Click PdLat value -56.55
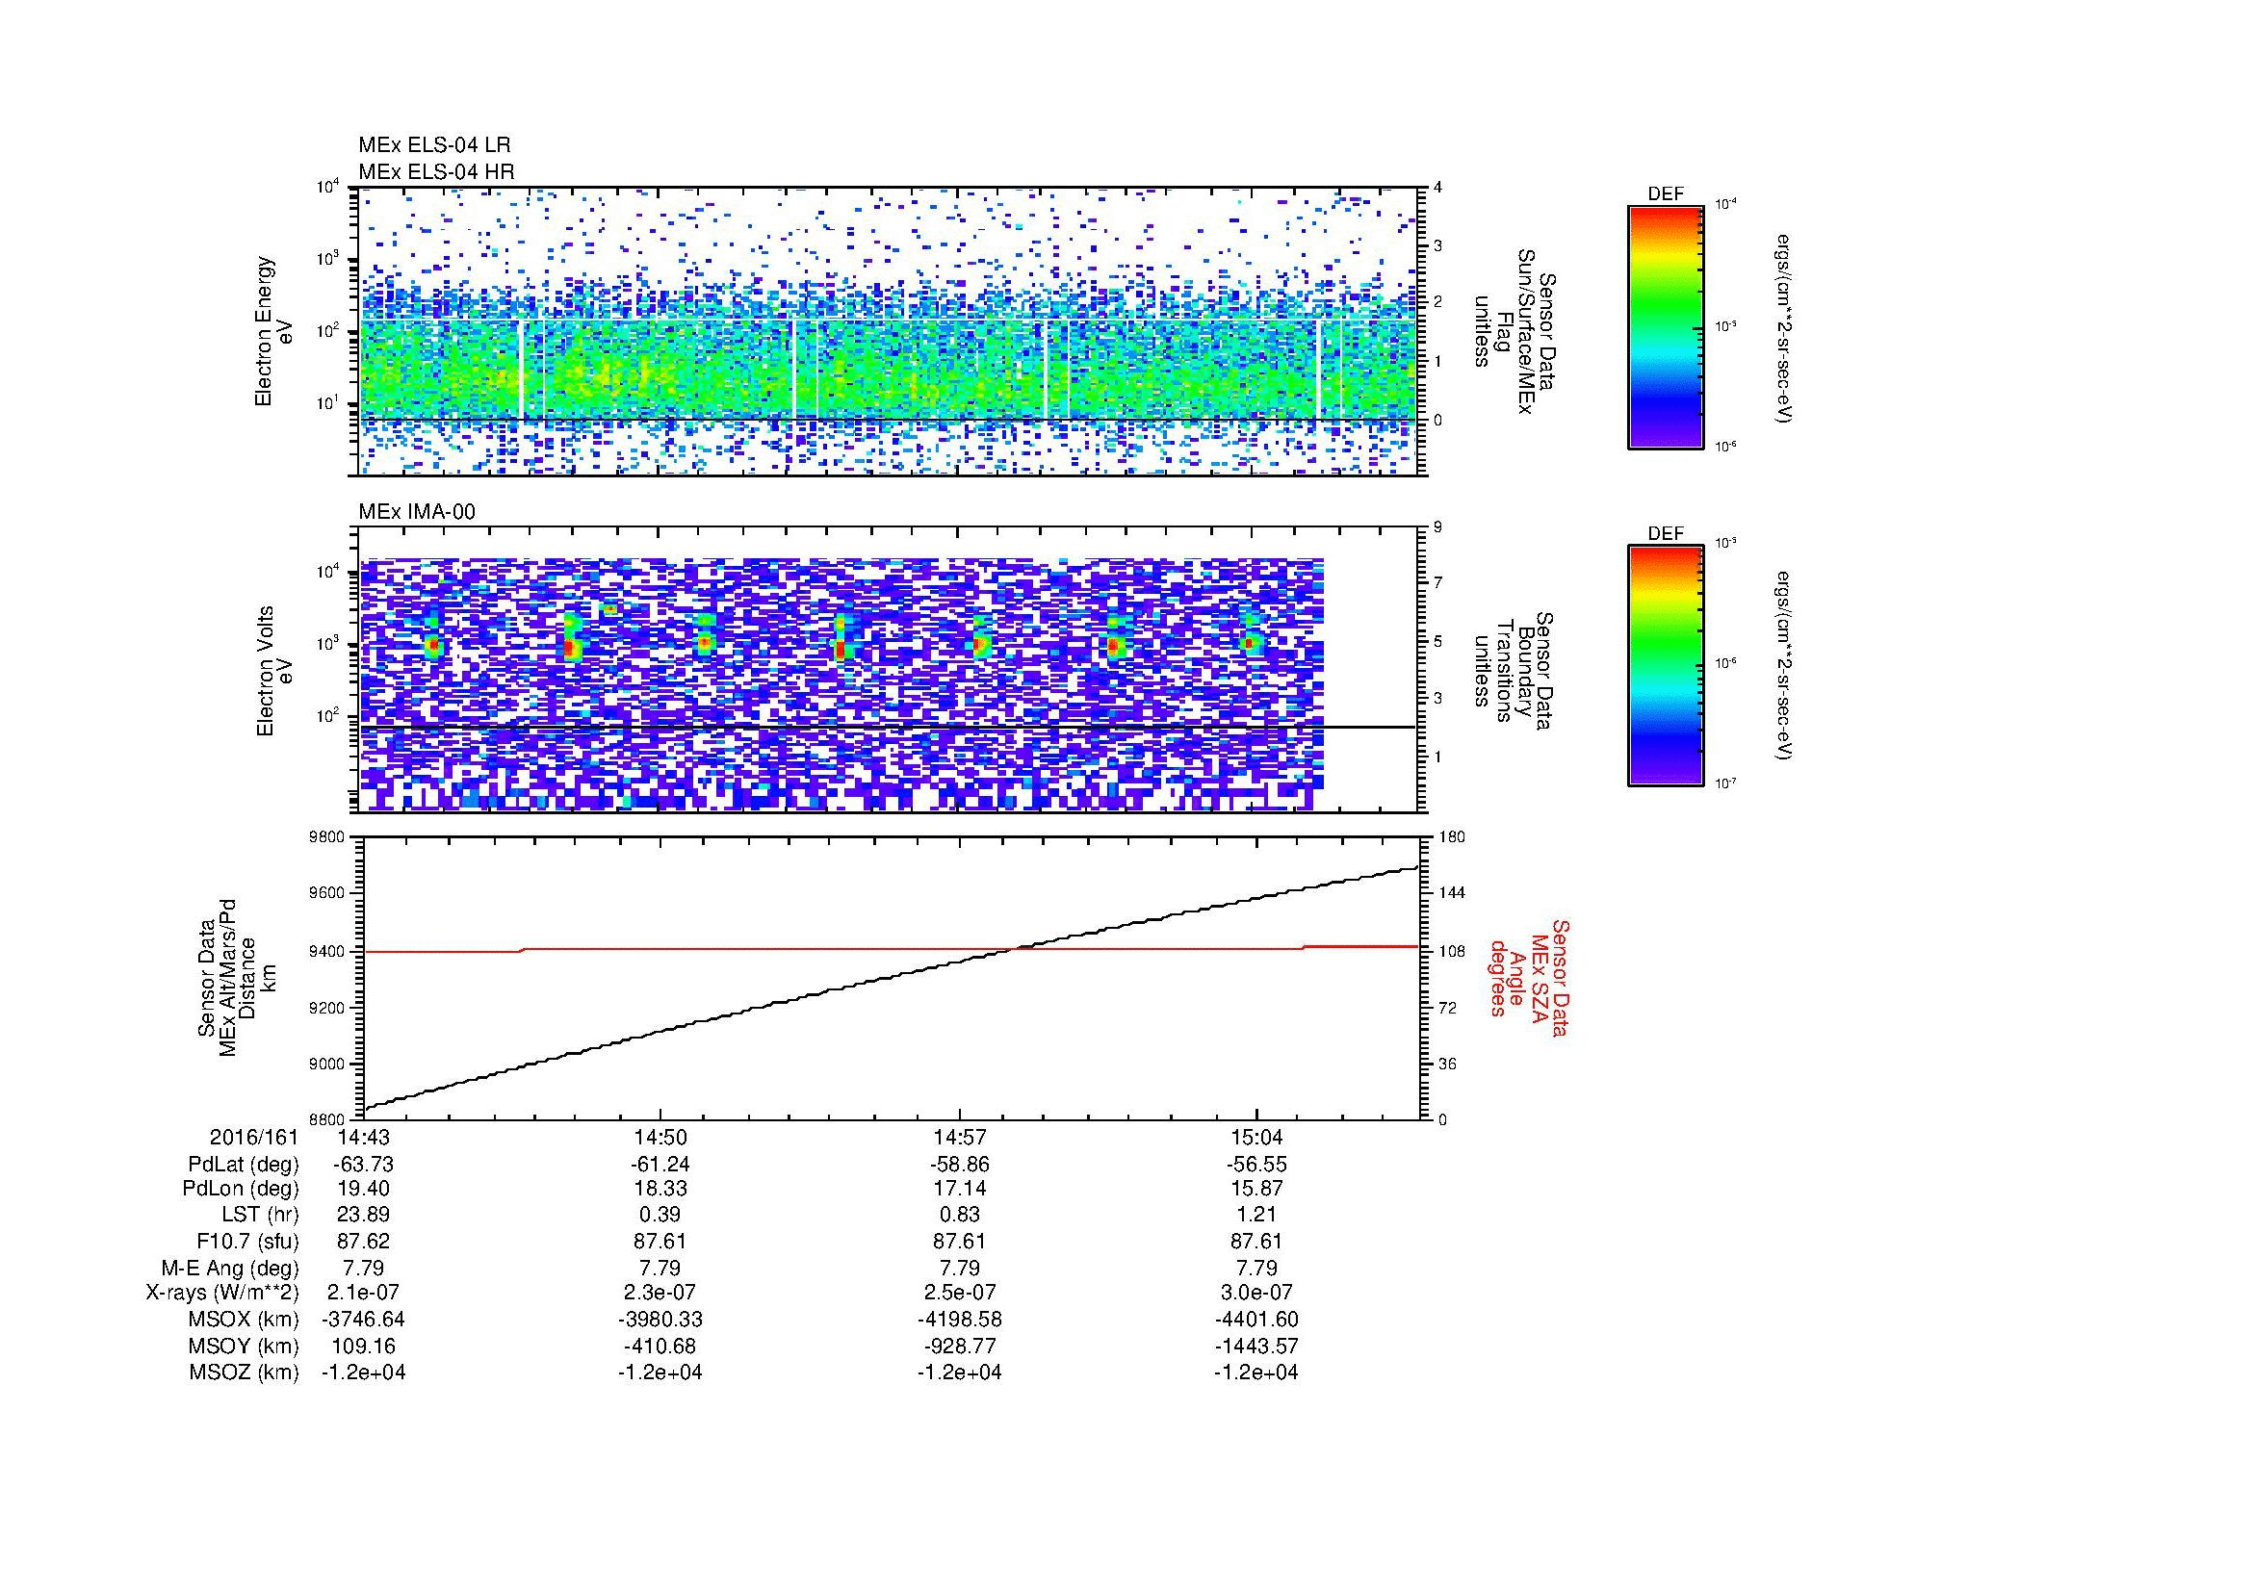This screenshot has width=2252, height=1591. pyautogui.click(x=1256, y=1165)
